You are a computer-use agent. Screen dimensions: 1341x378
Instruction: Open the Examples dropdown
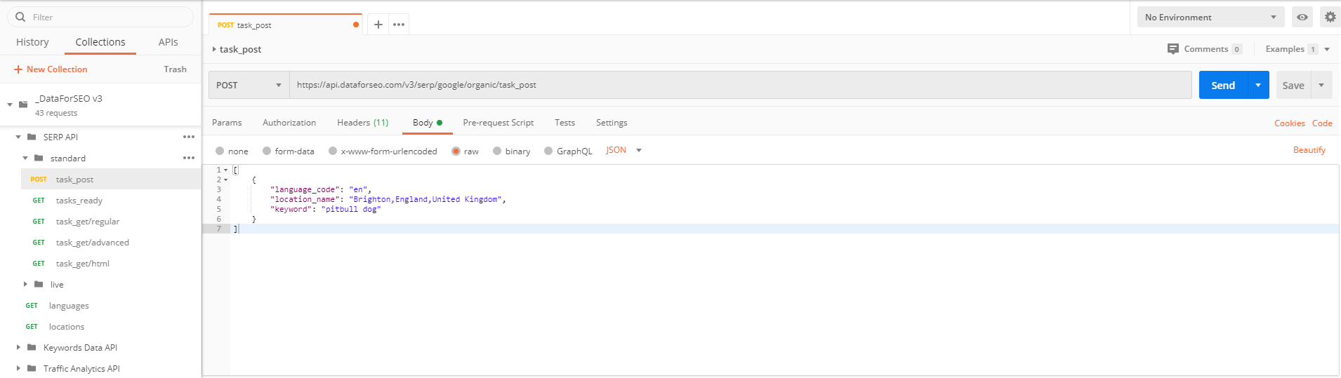tap(1327, 49)
